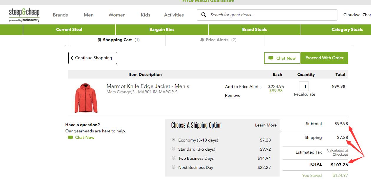
Task: Open the Kids menu
Action: [146, 15]
